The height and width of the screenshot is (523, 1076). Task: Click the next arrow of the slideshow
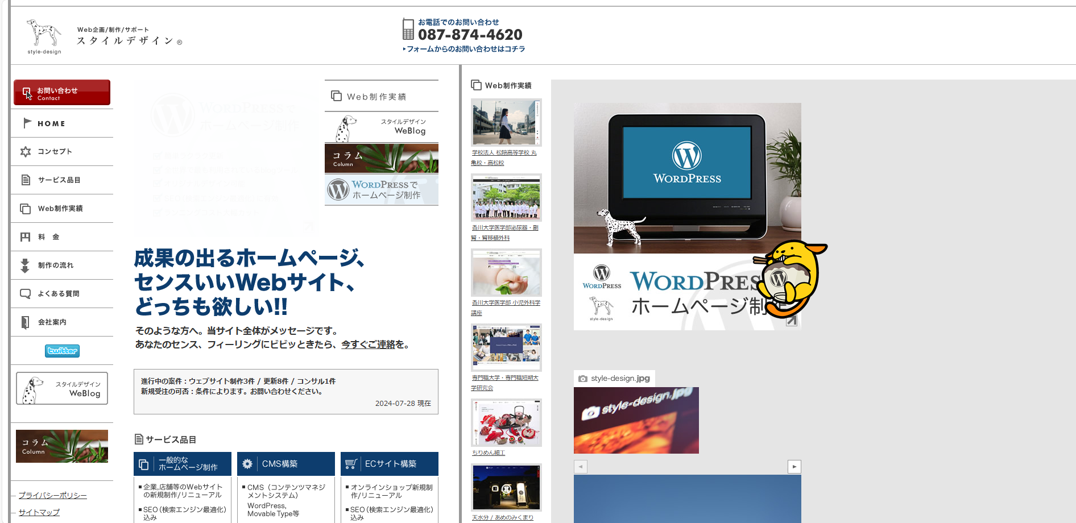point(794,467)
